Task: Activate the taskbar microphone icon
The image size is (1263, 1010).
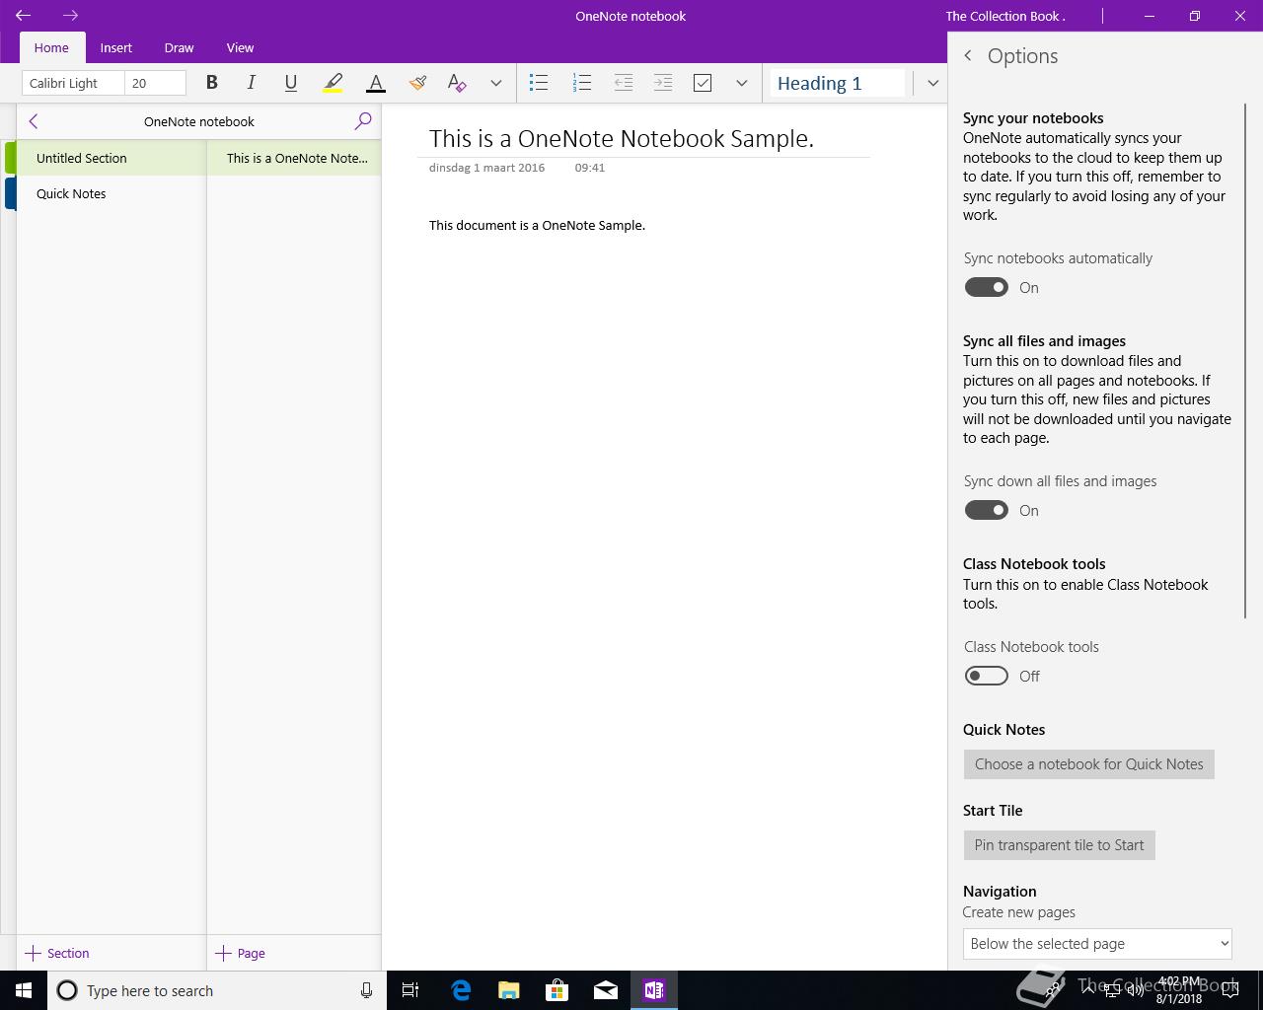Action: (366, 990)
